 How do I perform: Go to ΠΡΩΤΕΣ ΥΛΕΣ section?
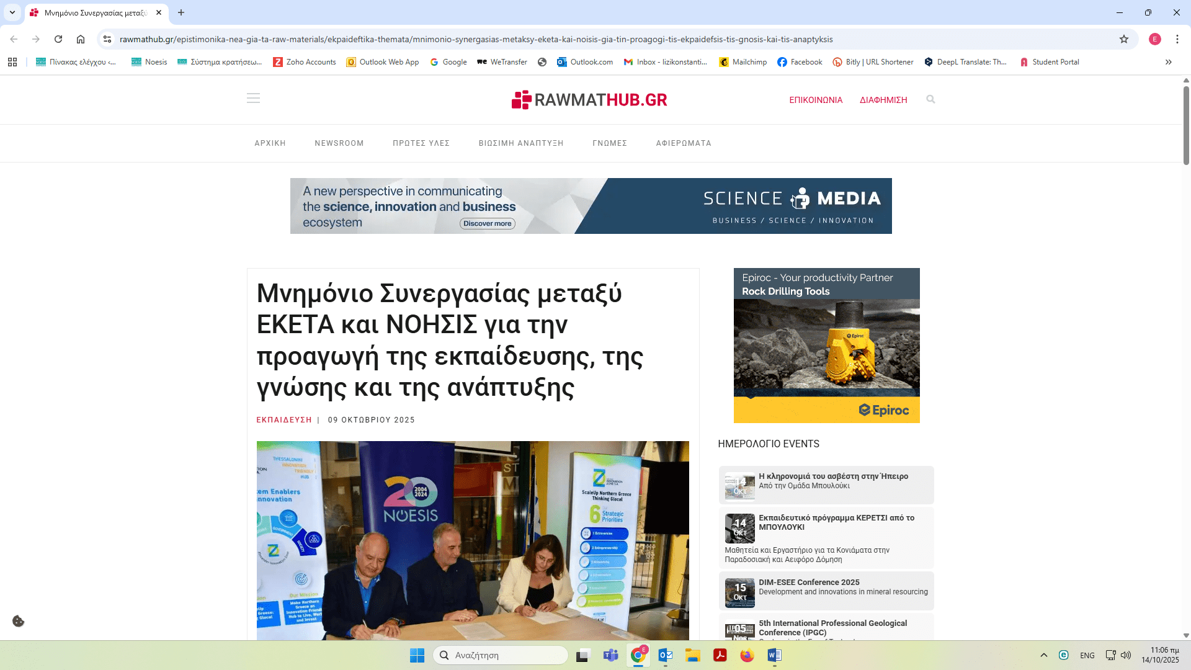[x=421, y=143]
